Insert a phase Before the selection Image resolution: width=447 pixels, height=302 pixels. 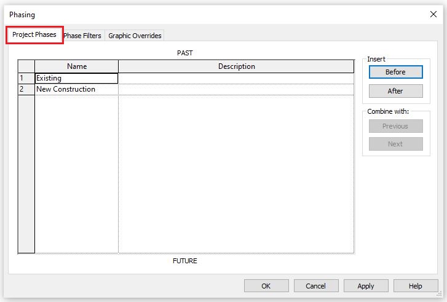pos(395,72)
